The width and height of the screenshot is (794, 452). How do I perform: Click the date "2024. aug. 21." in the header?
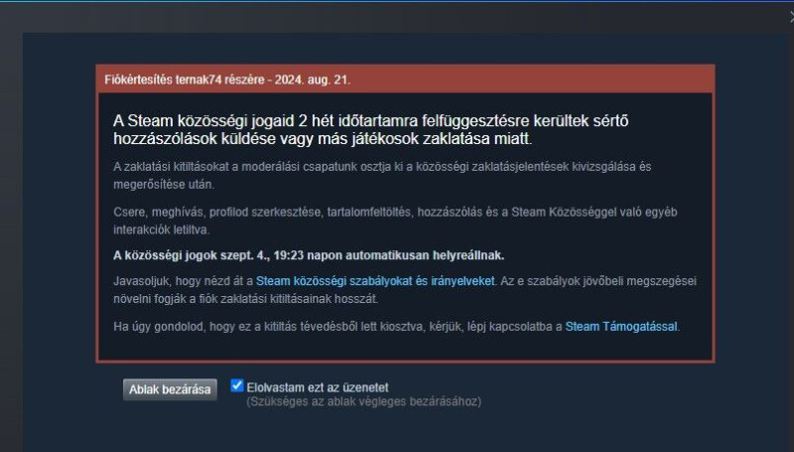click(313, 79)
